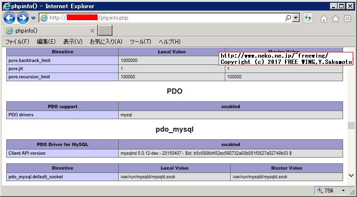Open the ツール(T) menu
The width and height of the screenshot is (357, 197).
click(x=140, y=42)
